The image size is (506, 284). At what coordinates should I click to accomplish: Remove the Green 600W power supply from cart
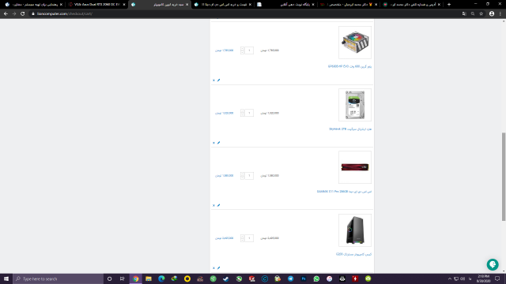(213, 80)
